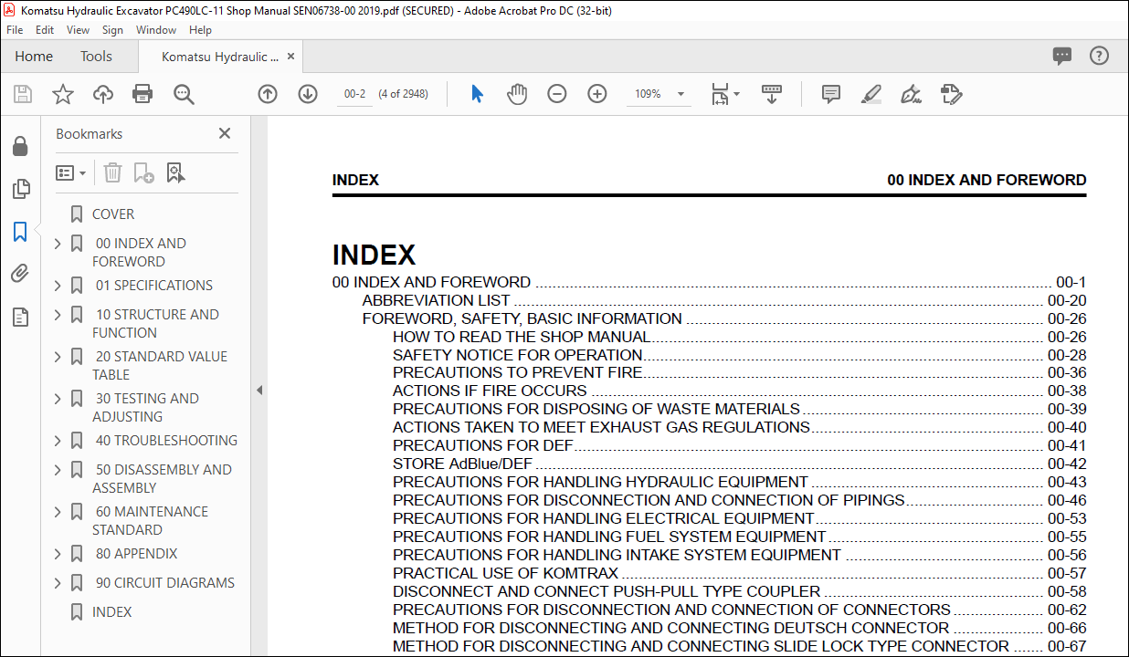This screenshot has height=657, width=1129.
Task: Upload file to cloud icon
Action: pos(102,94)
